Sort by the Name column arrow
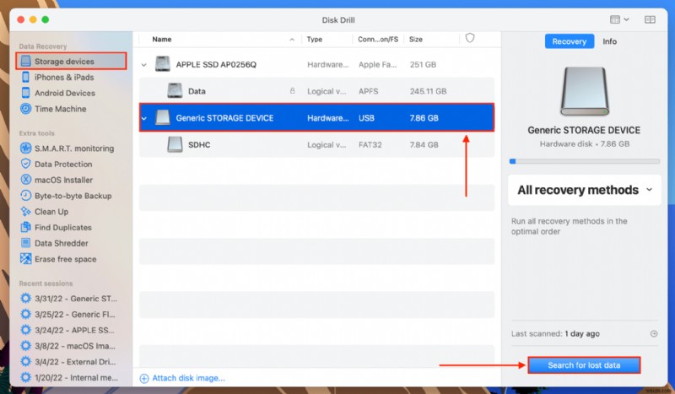 tap(292, 39)
